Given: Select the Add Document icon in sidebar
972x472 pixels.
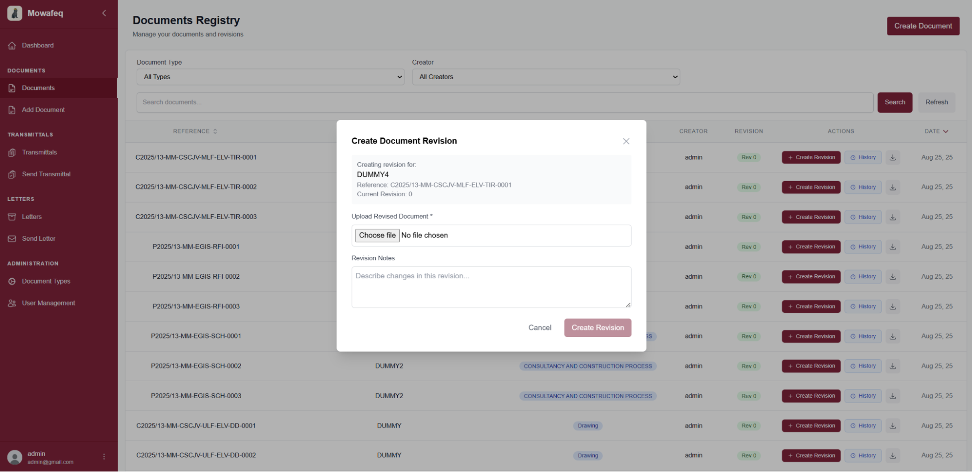Looking at the screenshot, I should tap(12, 110).
